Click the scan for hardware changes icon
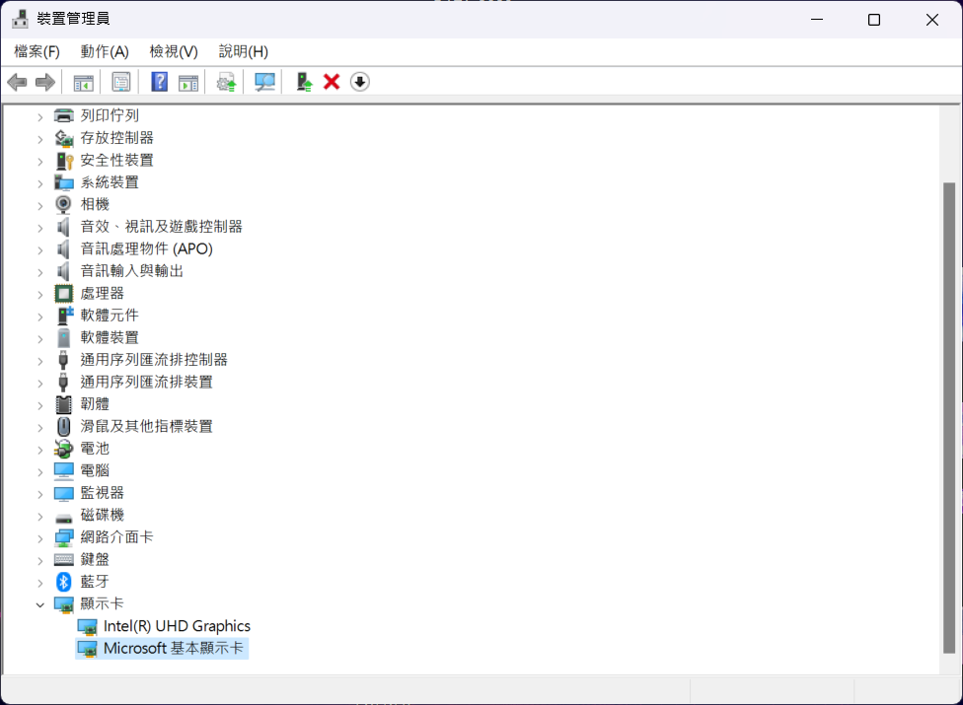Image resolution: width=963 pixels, height=705 pixels. point(264,82)
